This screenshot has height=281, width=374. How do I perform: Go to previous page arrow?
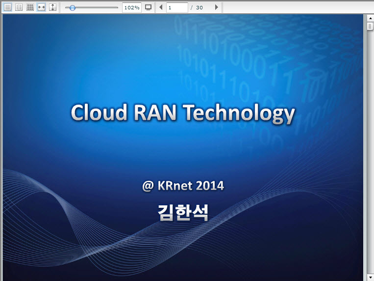point(161,7)
